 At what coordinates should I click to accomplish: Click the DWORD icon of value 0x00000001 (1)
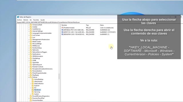(x=62, y=34)
